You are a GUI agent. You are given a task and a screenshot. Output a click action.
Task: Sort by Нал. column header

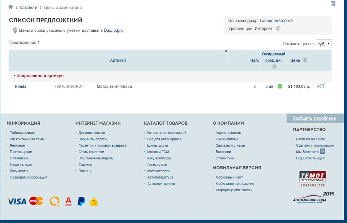coord(254,60)
